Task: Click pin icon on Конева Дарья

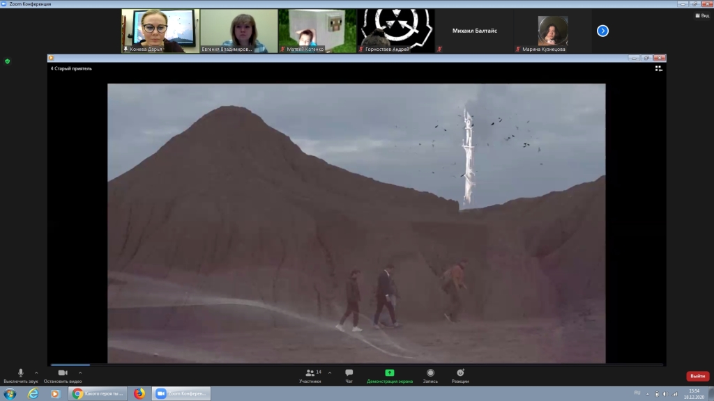Action: click(x=126, y=49)
